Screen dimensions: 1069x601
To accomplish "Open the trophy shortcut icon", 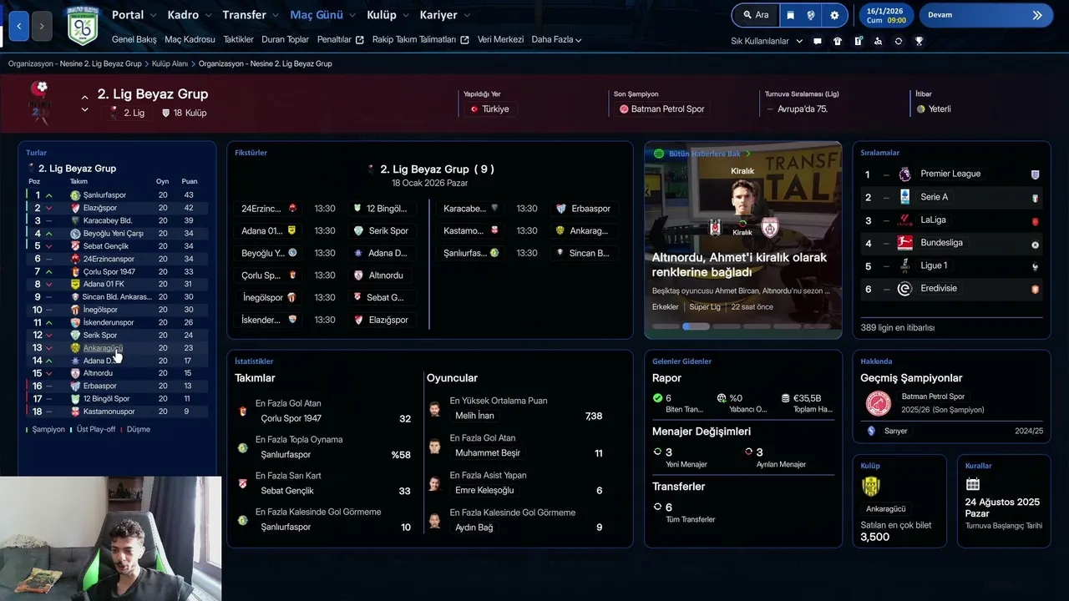I will (919, 41).
